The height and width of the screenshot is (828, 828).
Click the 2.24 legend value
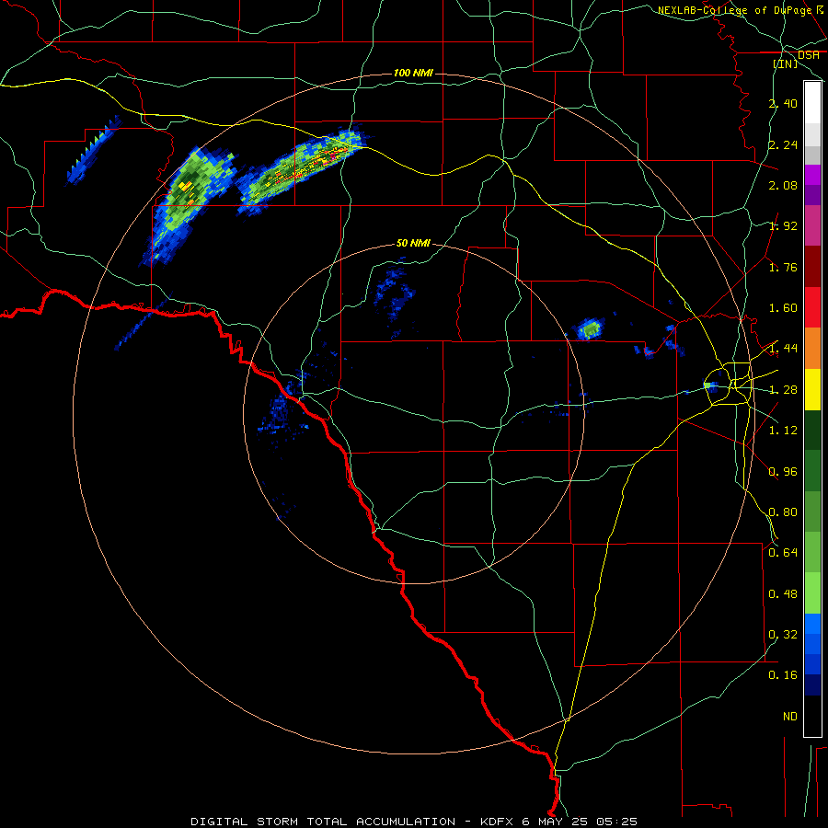coord(783,144)
